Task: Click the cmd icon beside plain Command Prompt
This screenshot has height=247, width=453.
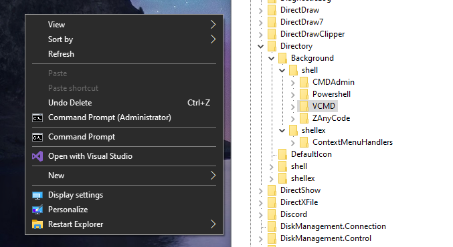Action: tap(37, 137)
